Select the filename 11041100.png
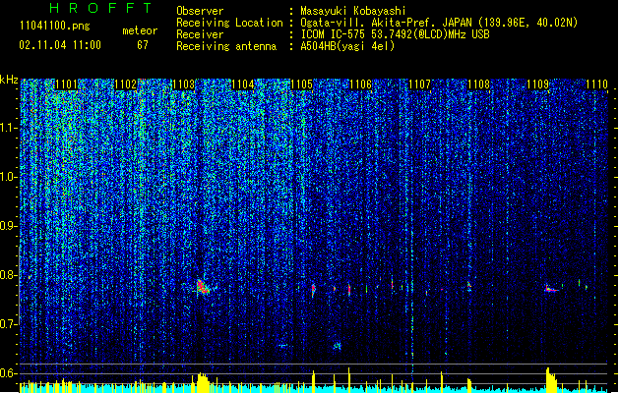 (x=54, y=26)
